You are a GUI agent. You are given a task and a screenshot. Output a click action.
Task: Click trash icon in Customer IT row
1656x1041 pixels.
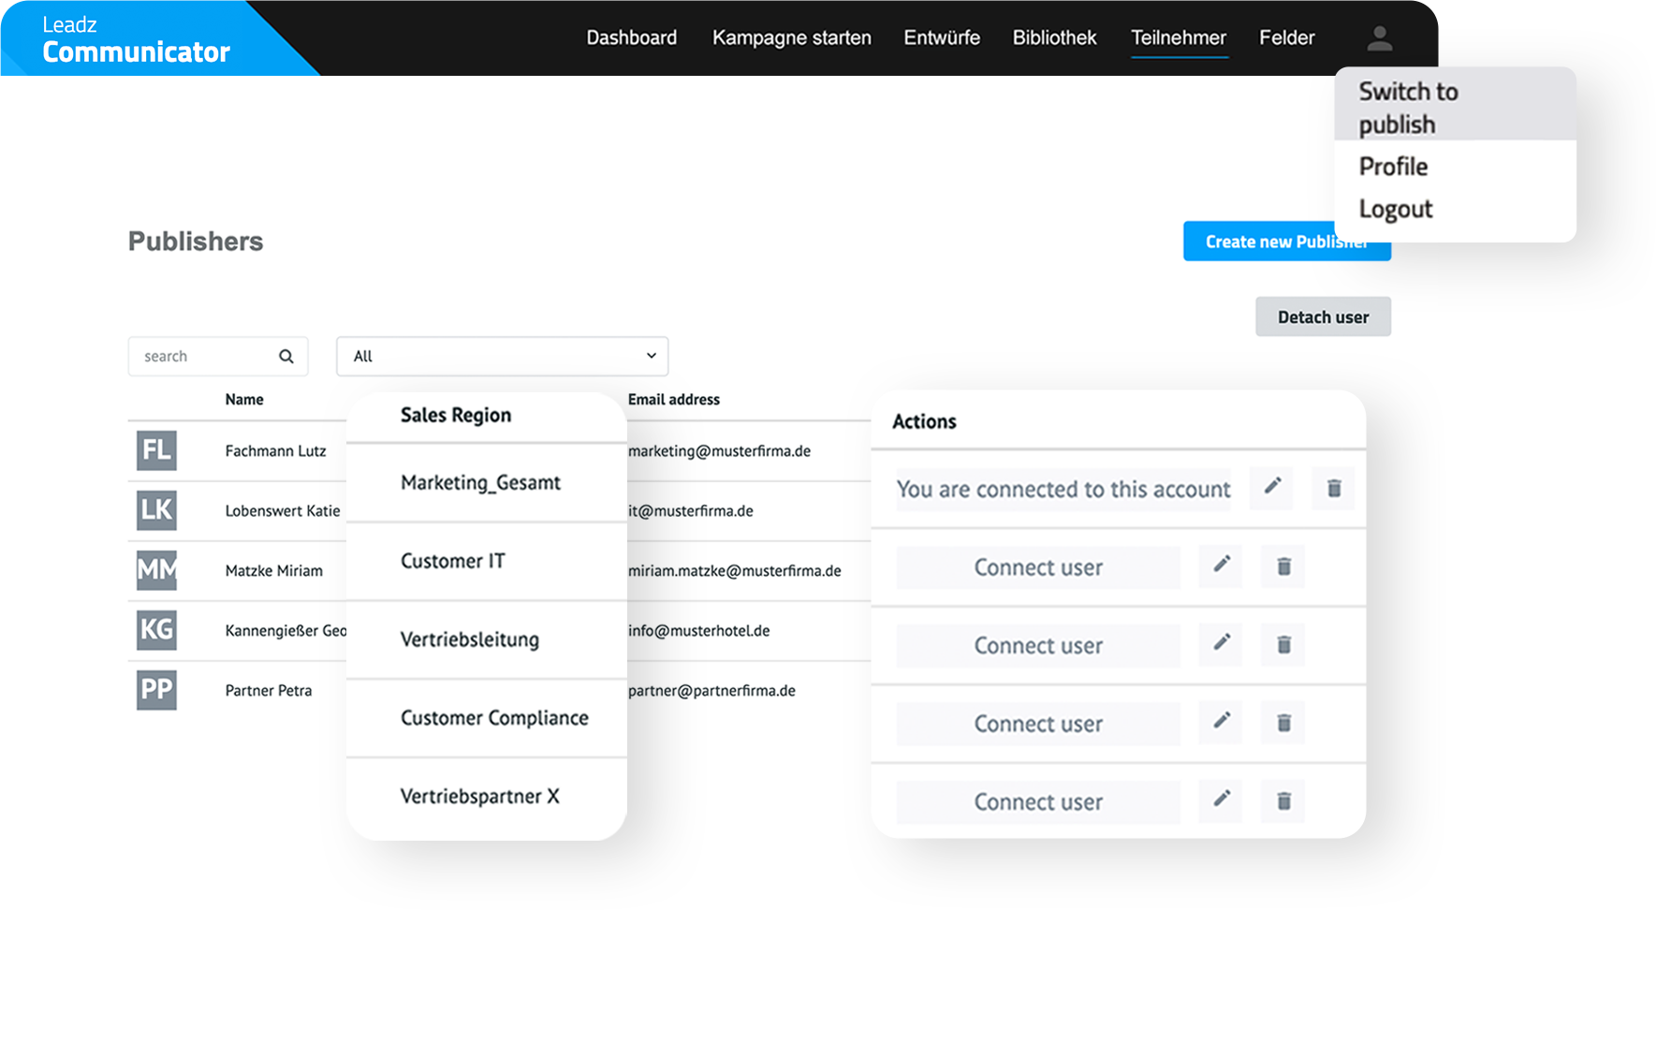coord(1283,566)
